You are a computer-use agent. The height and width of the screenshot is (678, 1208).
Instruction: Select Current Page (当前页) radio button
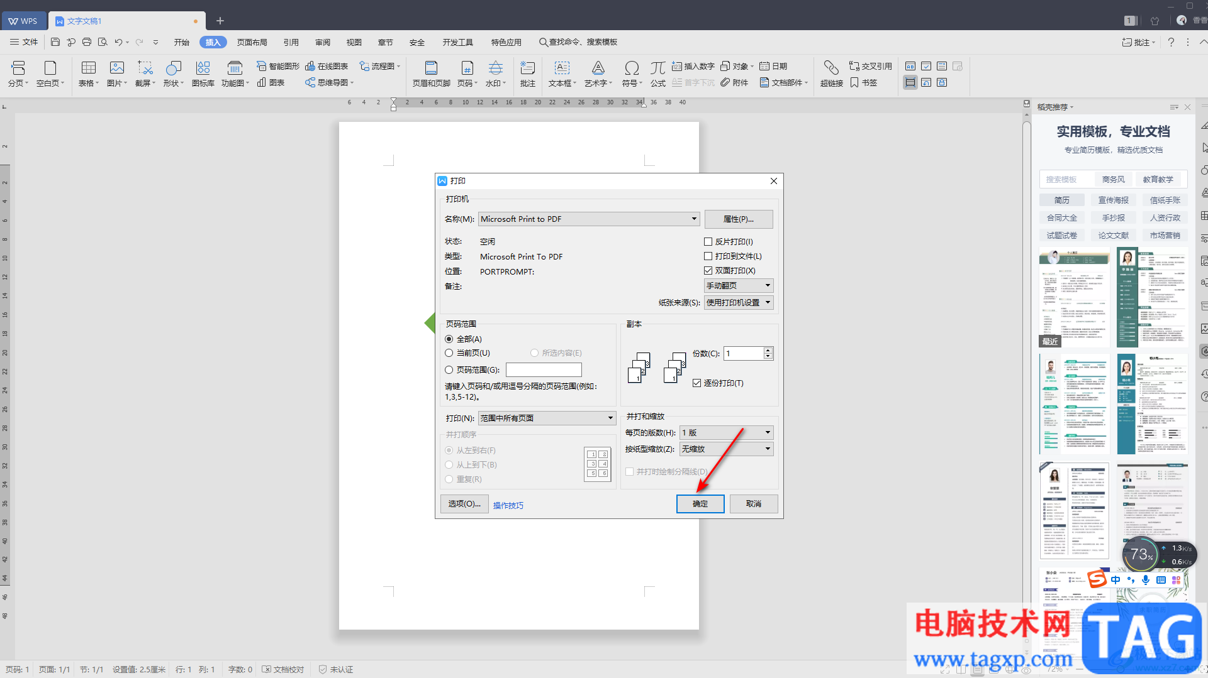pyautogui.click(x=449, y=353)
